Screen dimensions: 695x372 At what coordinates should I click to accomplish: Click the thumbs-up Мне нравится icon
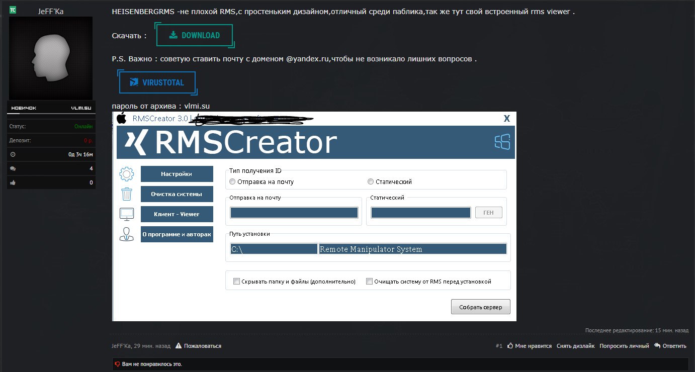[510, 346]
